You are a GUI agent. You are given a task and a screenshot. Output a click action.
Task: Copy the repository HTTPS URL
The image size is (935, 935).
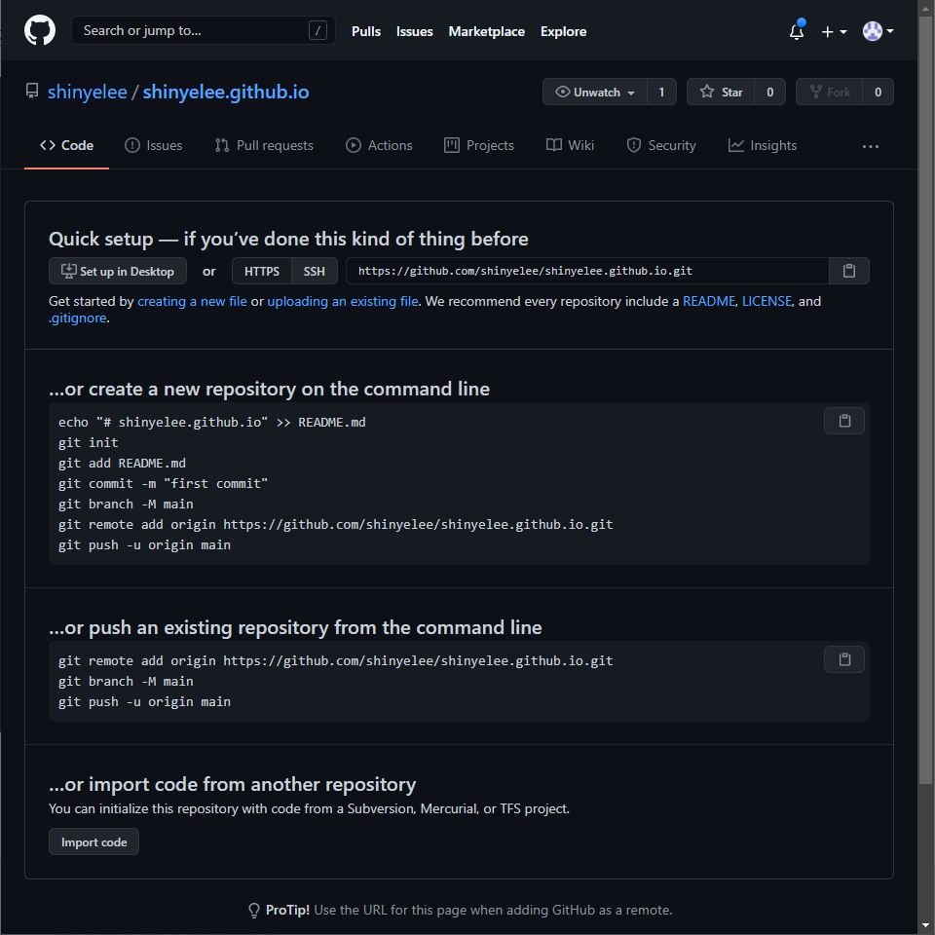coord(849,271)
